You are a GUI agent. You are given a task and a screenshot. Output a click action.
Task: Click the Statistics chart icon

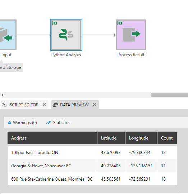click(49, 123)
